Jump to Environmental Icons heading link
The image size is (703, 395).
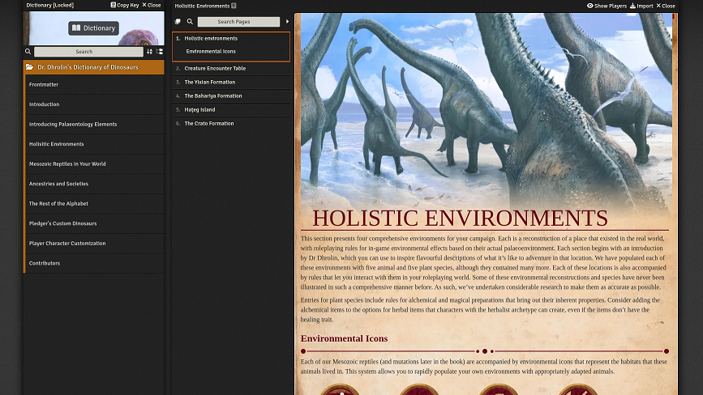(x=211, y=52)
